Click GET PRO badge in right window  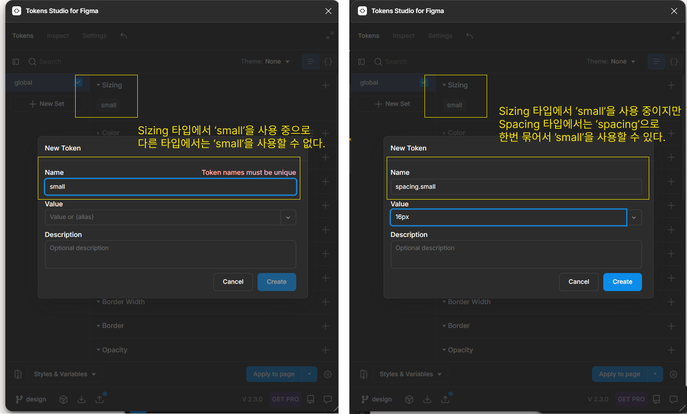pos(631,400)
